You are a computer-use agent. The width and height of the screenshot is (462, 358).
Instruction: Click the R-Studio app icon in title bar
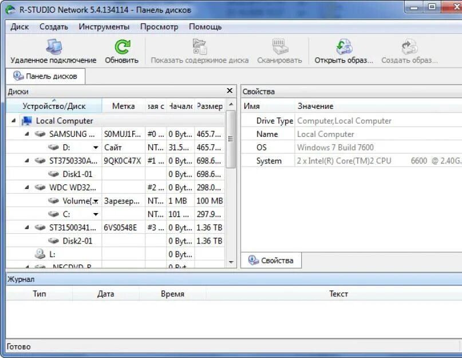pos(11,10)
